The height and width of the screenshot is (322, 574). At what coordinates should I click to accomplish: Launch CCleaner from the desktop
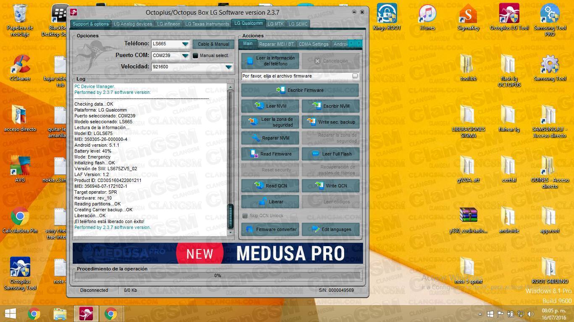[x=20, y=68]
